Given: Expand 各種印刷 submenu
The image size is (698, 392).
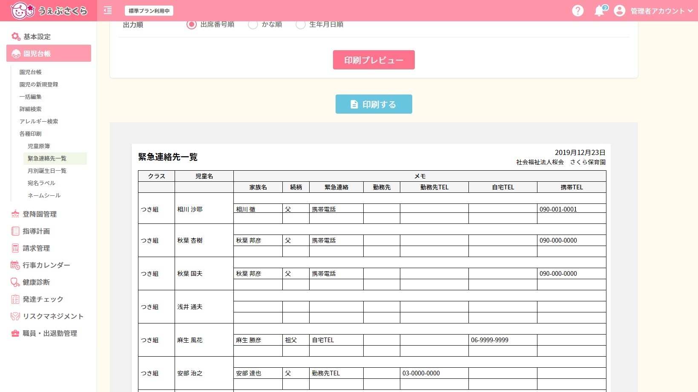Looking at the screenshot, I should tap(30, 134).
